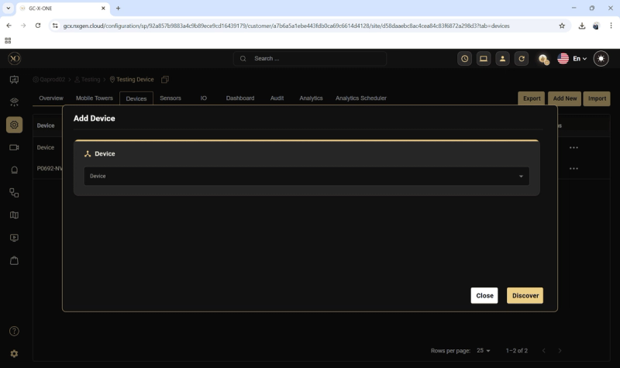Open the settings gear at sidebar bottom
Viewport: 620px width, 368px height.
coord(14,354)
